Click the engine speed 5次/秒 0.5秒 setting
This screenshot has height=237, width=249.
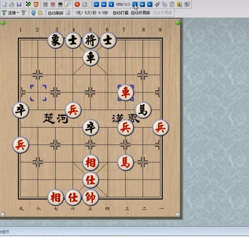[94, 13]
